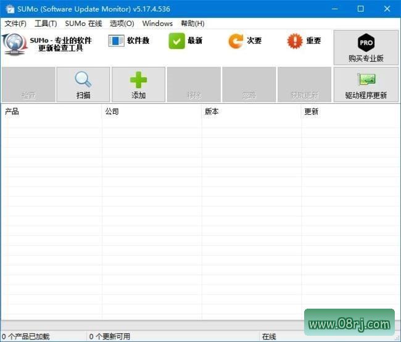Open the 选项(O) menu
The width and height of the screenshot is (401, 342).
point(122,23)
